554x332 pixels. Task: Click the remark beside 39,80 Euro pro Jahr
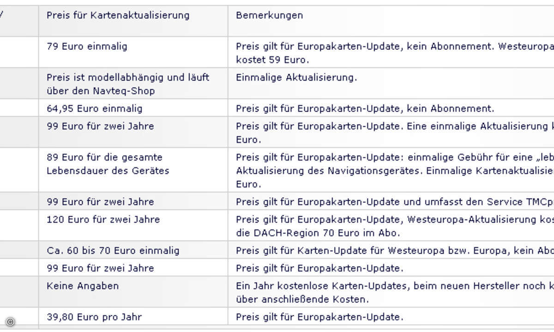click(391, 316)
